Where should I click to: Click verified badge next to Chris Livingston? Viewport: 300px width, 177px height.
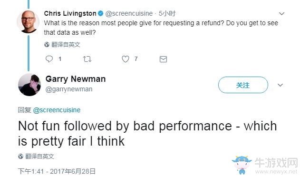[101, 13]
